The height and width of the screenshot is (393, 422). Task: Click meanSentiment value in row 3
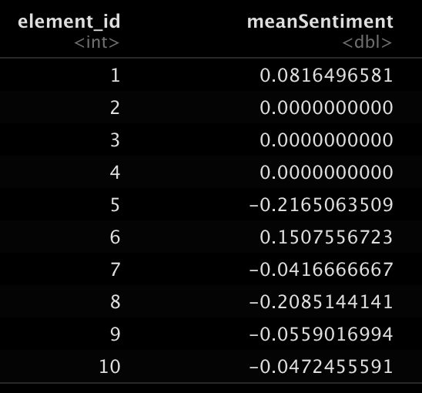pyautogui.click(x=326, y=139)
